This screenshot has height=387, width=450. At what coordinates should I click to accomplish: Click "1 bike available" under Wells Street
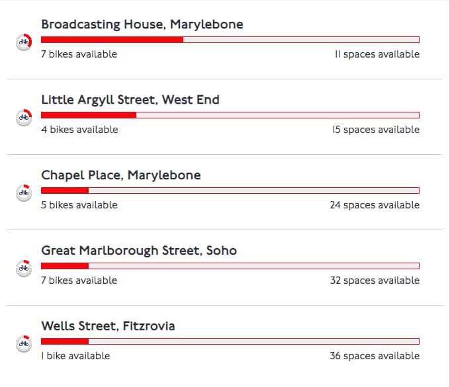[75, 356]
